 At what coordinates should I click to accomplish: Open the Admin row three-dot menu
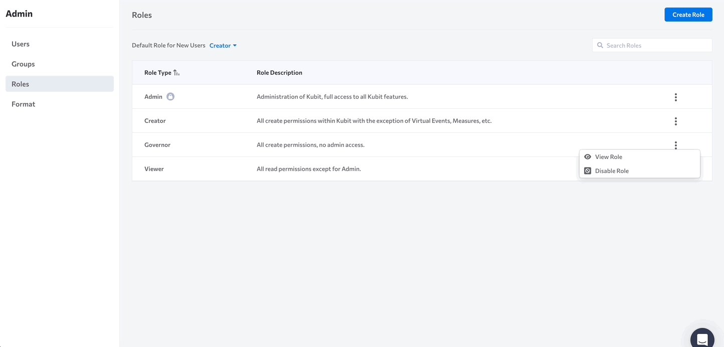tap(675, 97)
